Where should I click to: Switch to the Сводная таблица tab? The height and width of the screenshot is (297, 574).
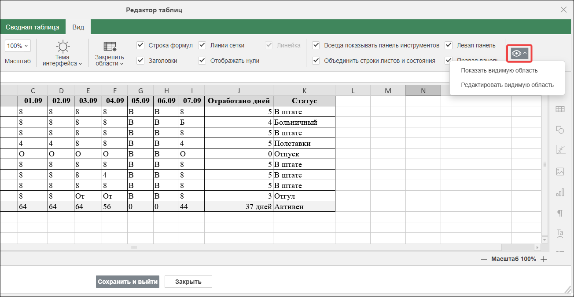coord(33,27)
